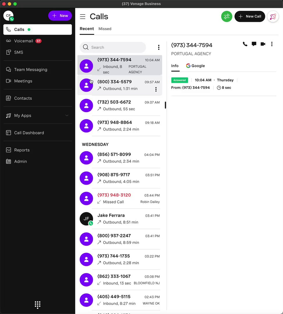The height and width of the screenshot is (314, 283).
Task: Click the New Call button
Action: pos(250,16)
